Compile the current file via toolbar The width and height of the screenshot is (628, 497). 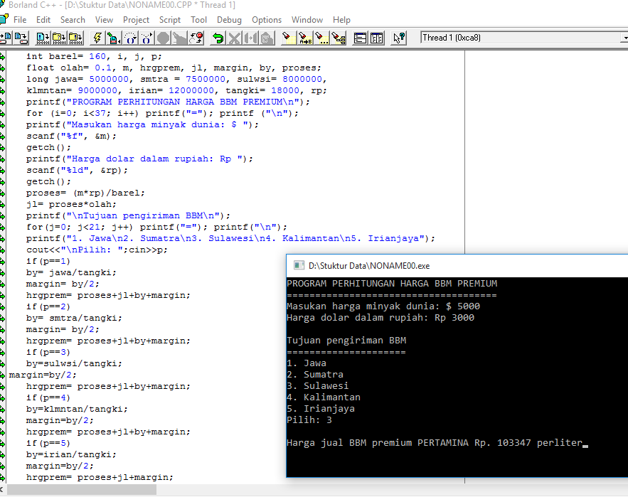pos(43,38)
